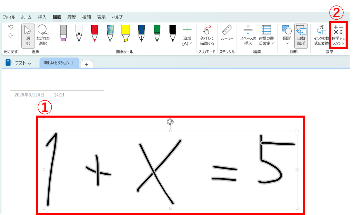
Task: Expand the Add pen (追加) dropdown
Action: coord(187,35)
